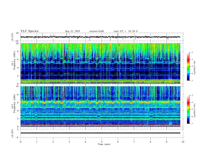Click the ch.2 'Frequency (kHz)' axis label

pos(14,103)
